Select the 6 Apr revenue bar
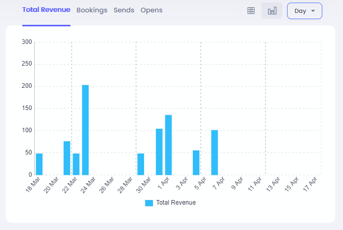343x230 pixels. (x=215, y=152)
